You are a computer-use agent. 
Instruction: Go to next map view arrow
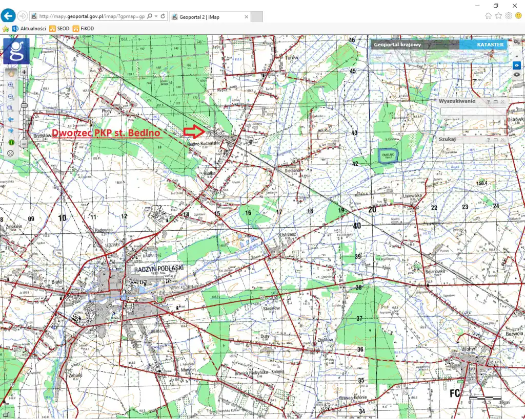[x=10, y=130]
